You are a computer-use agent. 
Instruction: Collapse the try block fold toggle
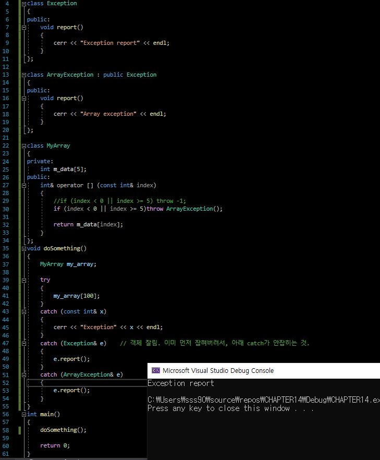coord(24,281)
